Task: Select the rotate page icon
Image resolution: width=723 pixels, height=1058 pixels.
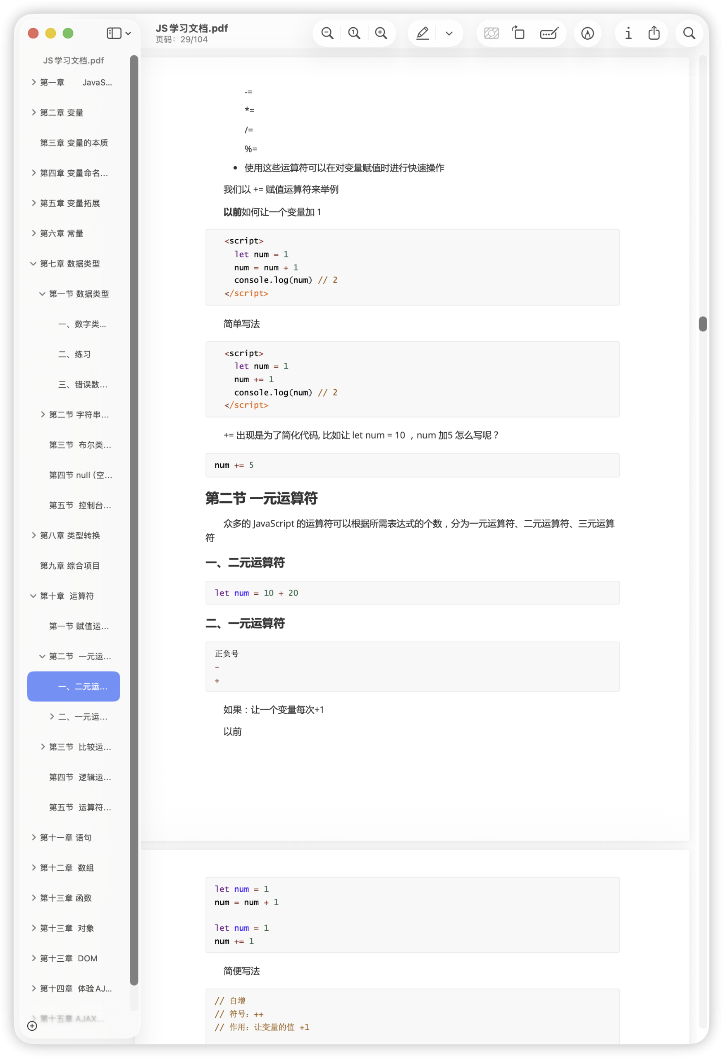Action: [518, 33]
